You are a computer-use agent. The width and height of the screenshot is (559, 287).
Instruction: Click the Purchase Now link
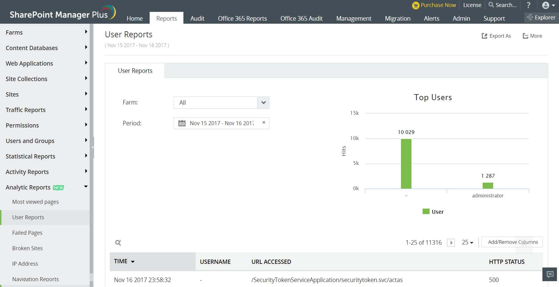(438, 5)
